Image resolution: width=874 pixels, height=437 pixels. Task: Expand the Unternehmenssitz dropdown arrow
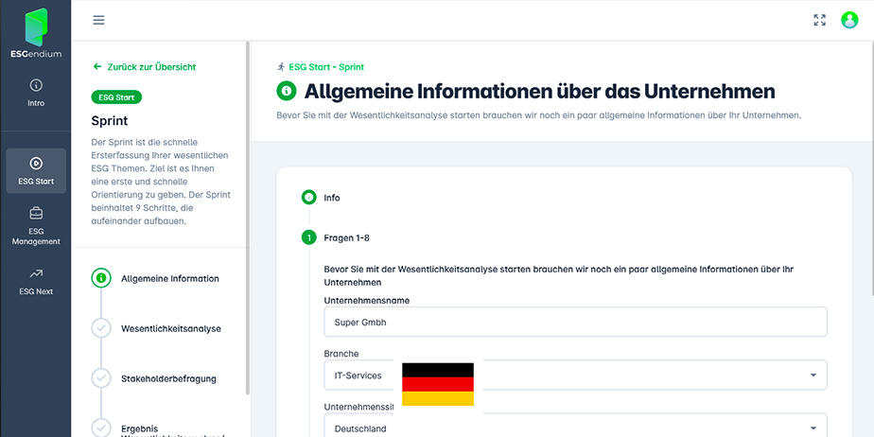(813, 428)
